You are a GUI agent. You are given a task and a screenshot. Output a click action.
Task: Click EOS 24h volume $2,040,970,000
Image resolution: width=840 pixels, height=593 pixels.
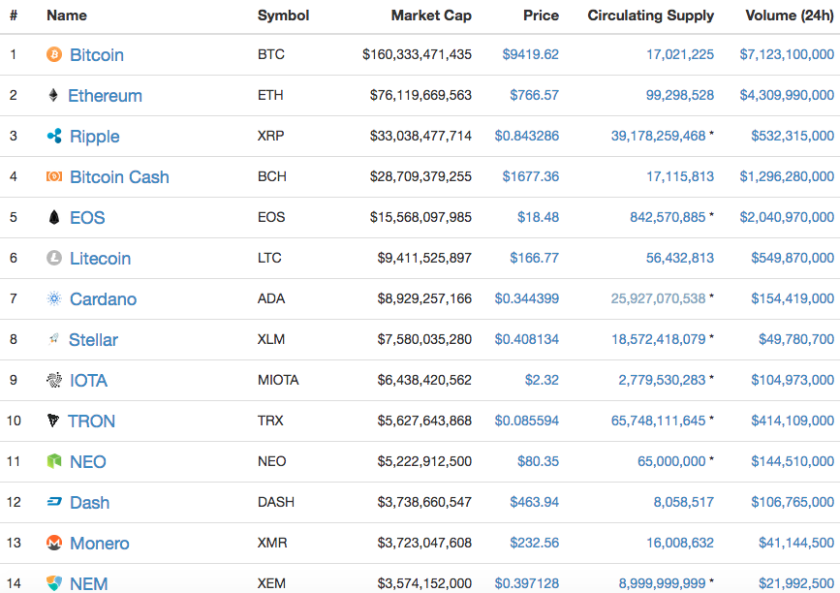[787, 217]
